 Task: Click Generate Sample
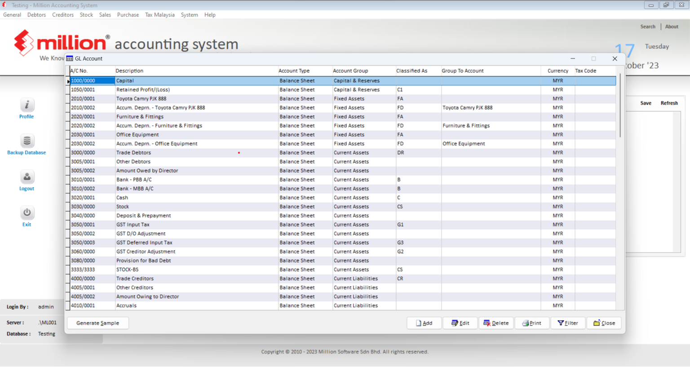pos(97,323)
